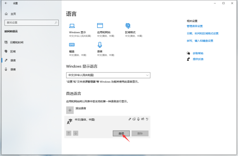Screen dimensions: 238x156
Task: Click text-to-speech feature icon on 中文 row
Action: pos(134,119)
